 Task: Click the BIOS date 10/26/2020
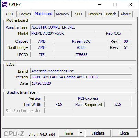(81, 83)
